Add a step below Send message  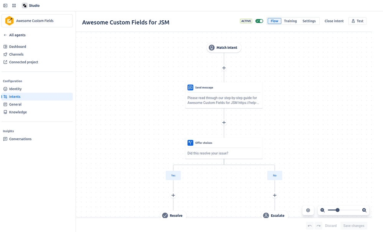(224, 123)
